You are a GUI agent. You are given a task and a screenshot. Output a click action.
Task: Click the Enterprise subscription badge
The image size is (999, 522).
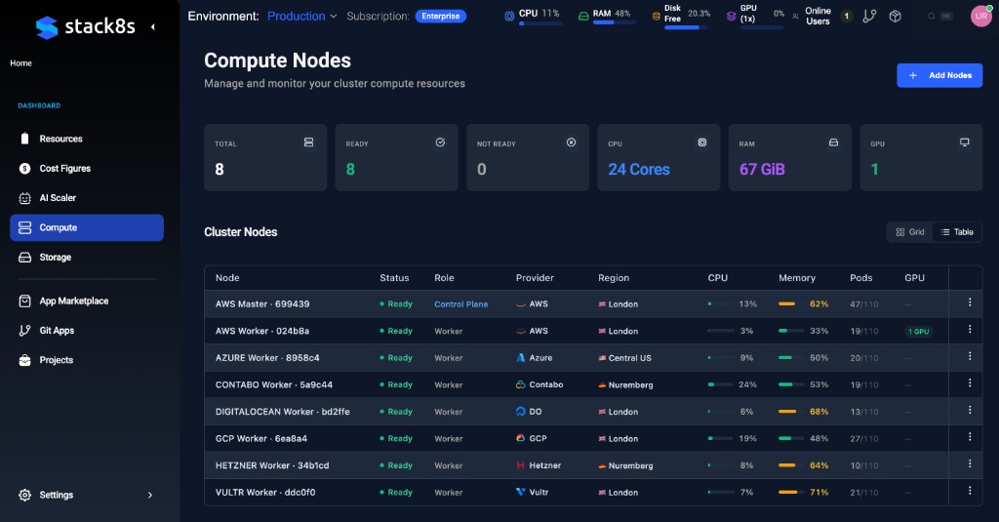[x=441, y=16]
